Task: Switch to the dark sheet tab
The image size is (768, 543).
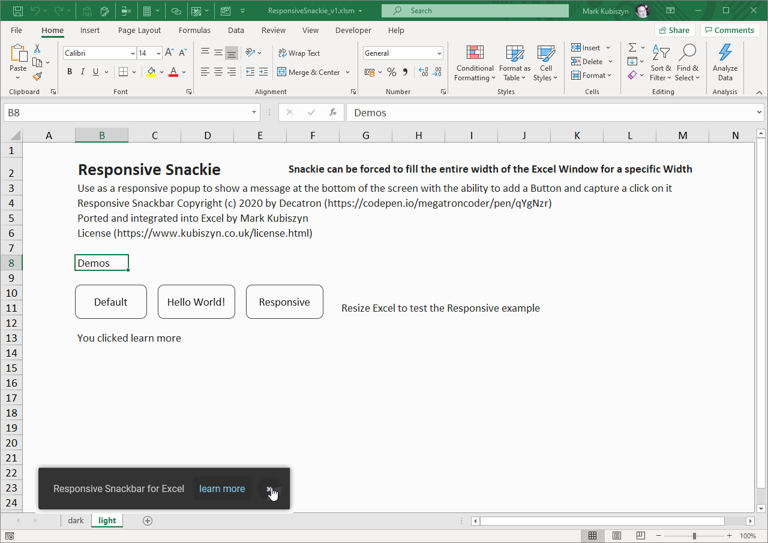Action: click(x=76, y=521)
